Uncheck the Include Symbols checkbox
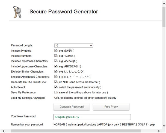 [55, 51]
